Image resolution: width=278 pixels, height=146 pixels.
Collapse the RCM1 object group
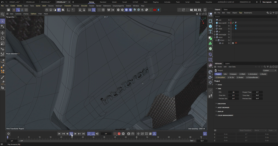(215, 38)
